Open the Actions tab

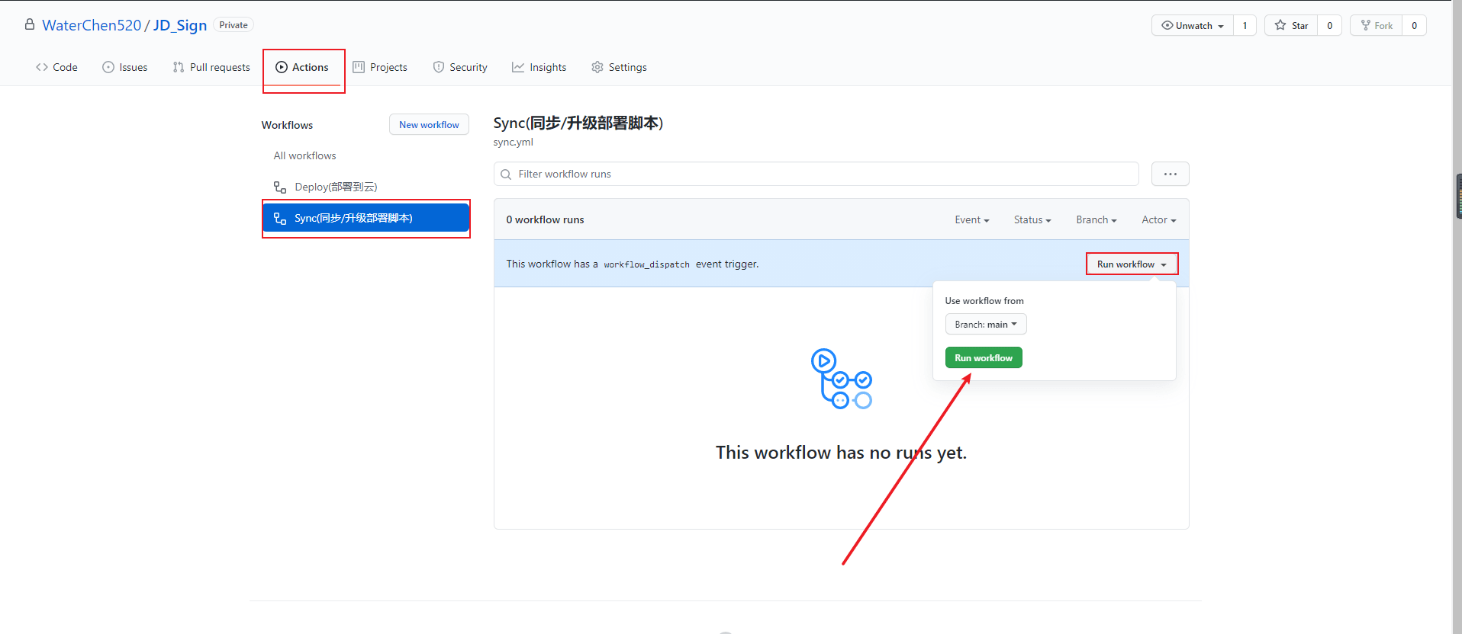point(303,67)
